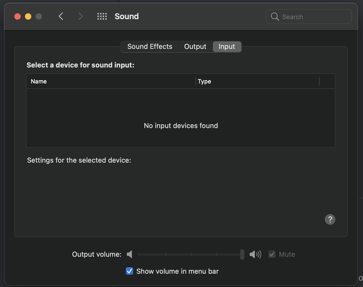Viewport: 363px width, 287px height.
Task: Click the Name column header
Action: tap(39, 81)
